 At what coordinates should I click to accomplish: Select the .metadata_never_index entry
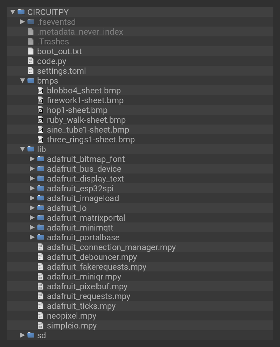click(80, 32)
